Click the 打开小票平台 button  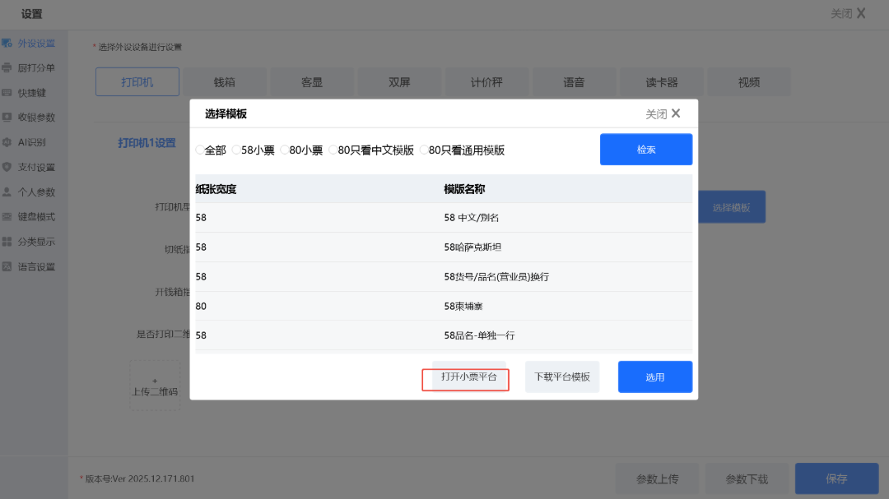click(468, 377)
